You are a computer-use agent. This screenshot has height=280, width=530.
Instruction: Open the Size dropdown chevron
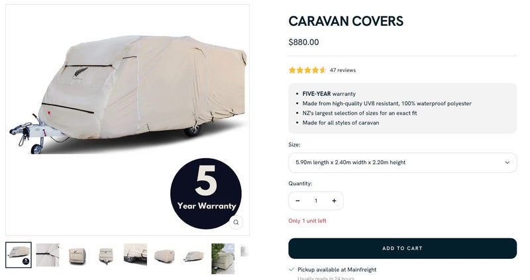coord(507,162)
